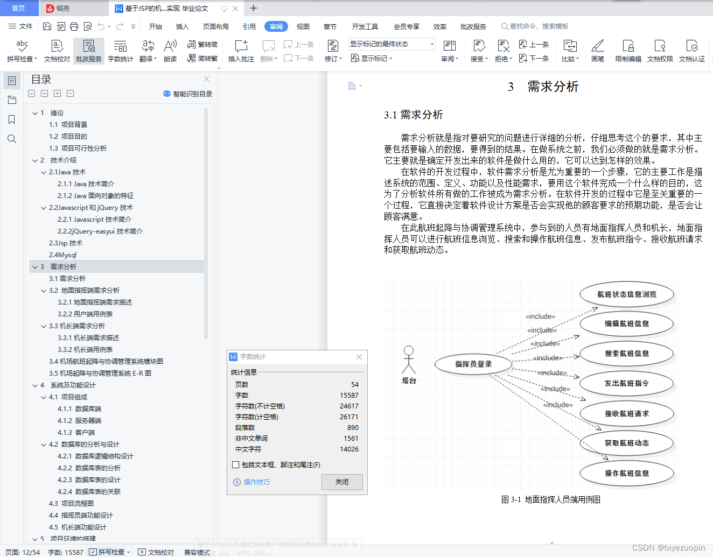Click the outline pane vertical scrollbar
The height and width of the screenshot is (557, 713).
point(206,223)
